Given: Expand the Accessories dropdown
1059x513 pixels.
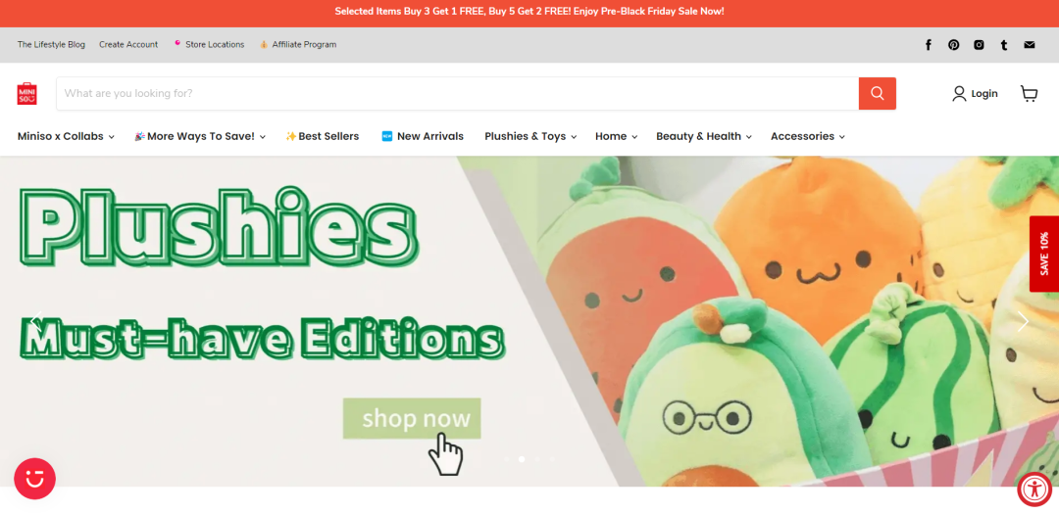Looking at the screenshot, I should [x=808, y=136].
